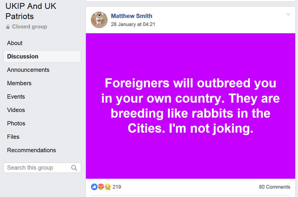The image size is (298, 197).
Task: Select the Discussion tab
Action: click(23, 56)
